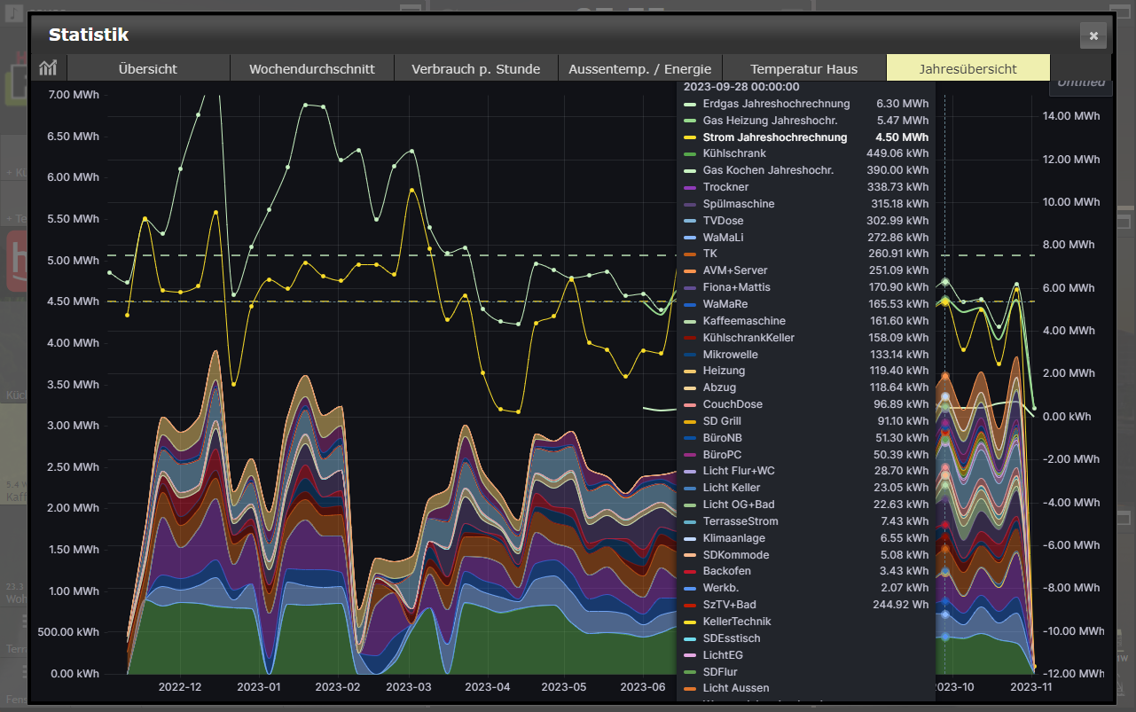Viewport: 1136px width, 712px height.
Task: Go to Aussentemp. / Energie tab
Action: click(x=640, y=68)
